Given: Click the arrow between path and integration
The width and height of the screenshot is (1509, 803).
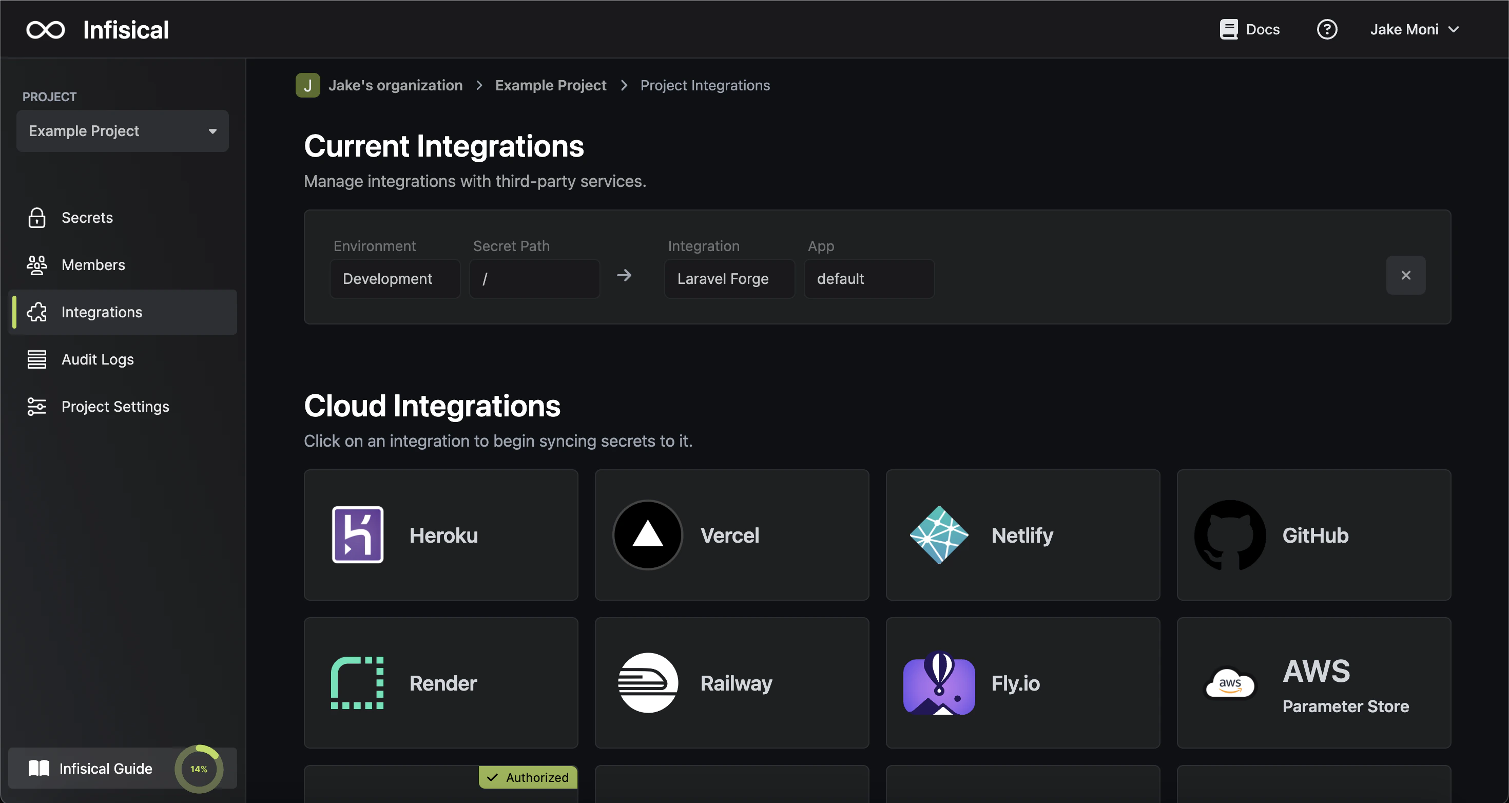Looking at the screenshot, I should point(624,275).
